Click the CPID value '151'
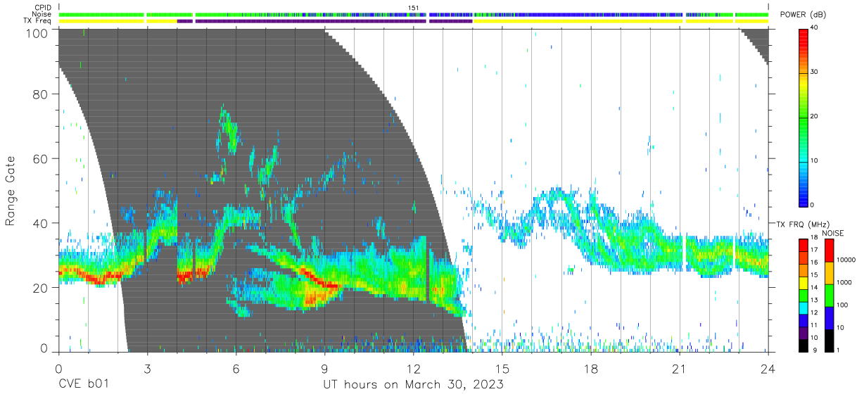Screen dimensions: 864x399 [414, 8]
